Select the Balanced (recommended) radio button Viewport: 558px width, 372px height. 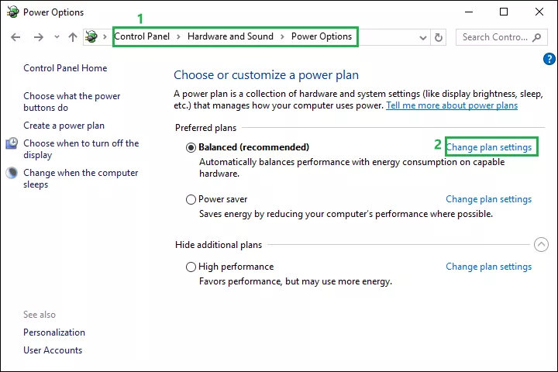(191, 147)
